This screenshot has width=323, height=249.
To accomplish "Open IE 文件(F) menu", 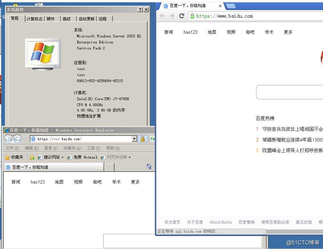I will [x=12, y=148].
